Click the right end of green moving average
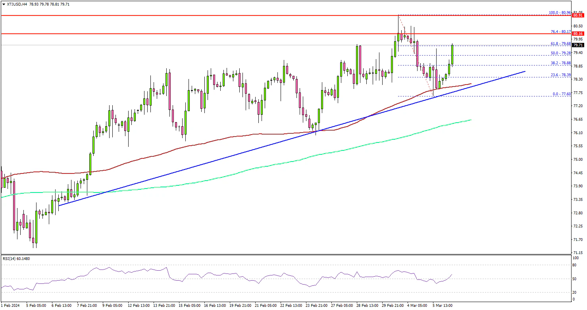This screenshot has width=587, height=310. pyautogui.click(x=471, y=119)
